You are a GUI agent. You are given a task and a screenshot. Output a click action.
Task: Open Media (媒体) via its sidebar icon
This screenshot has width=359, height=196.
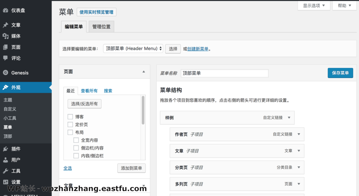5,36
